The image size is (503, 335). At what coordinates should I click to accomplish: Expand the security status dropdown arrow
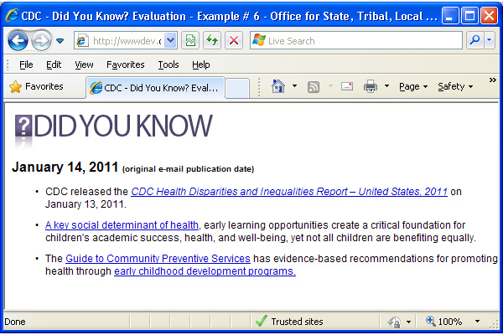[409, 322]
